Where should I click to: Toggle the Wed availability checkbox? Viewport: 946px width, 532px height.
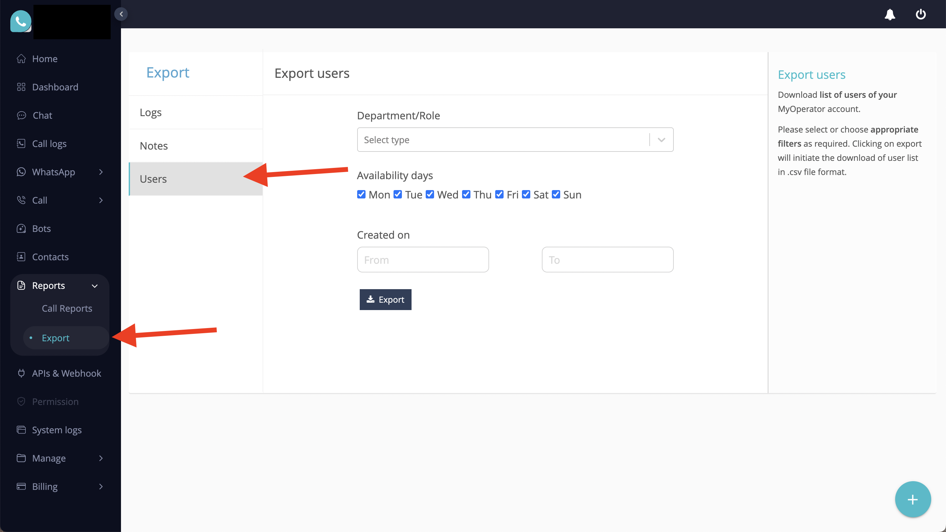point(430,194)
